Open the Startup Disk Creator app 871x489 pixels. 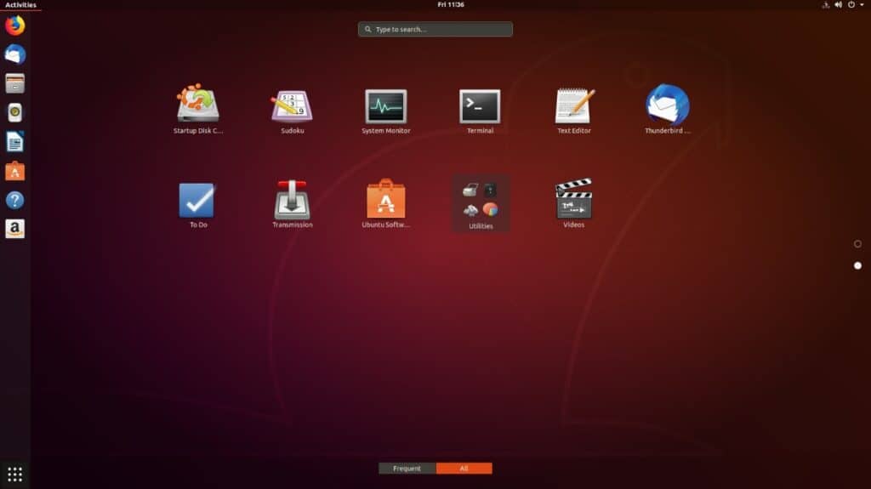[x=197, y=105]
